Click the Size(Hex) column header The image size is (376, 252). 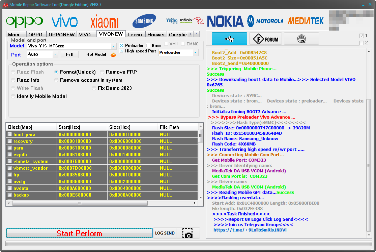pos(133,127)
